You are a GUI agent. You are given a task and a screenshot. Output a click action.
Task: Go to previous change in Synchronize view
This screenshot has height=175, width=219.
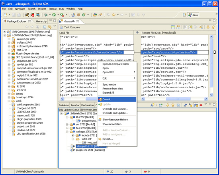point(173,105)
